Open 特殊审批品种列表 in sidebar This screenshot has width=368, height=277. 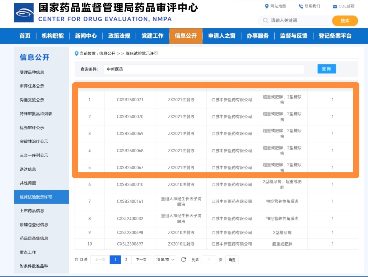(36, 114)
